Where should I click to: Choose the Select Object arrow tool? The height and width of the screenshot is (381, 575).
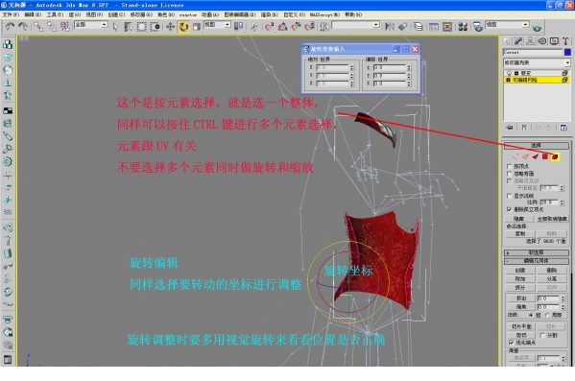(115, 27)
